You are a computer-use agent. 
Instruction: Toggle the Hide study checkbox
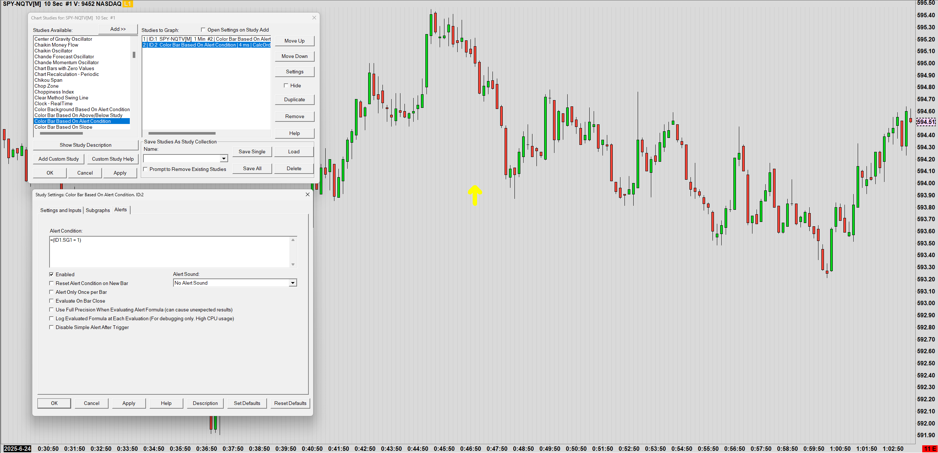pyautogui.click(x=286, y=85)
